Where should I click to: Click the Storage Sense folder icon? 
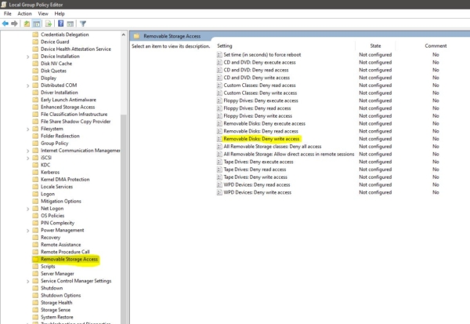coord(35,310)
